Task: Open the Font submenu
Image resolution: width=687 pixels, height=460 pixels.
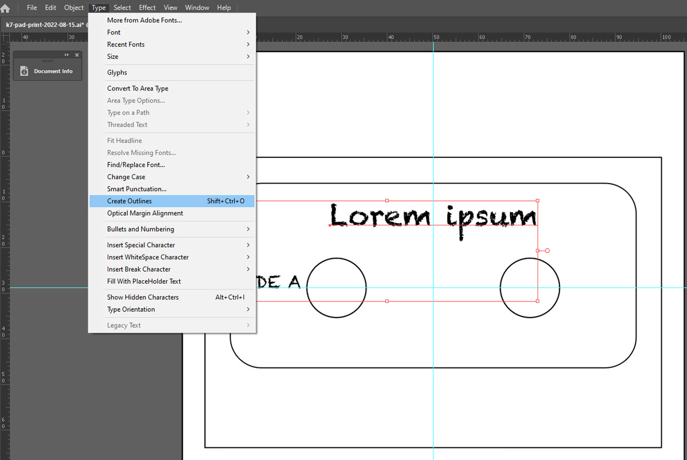Action: (114, 33)
